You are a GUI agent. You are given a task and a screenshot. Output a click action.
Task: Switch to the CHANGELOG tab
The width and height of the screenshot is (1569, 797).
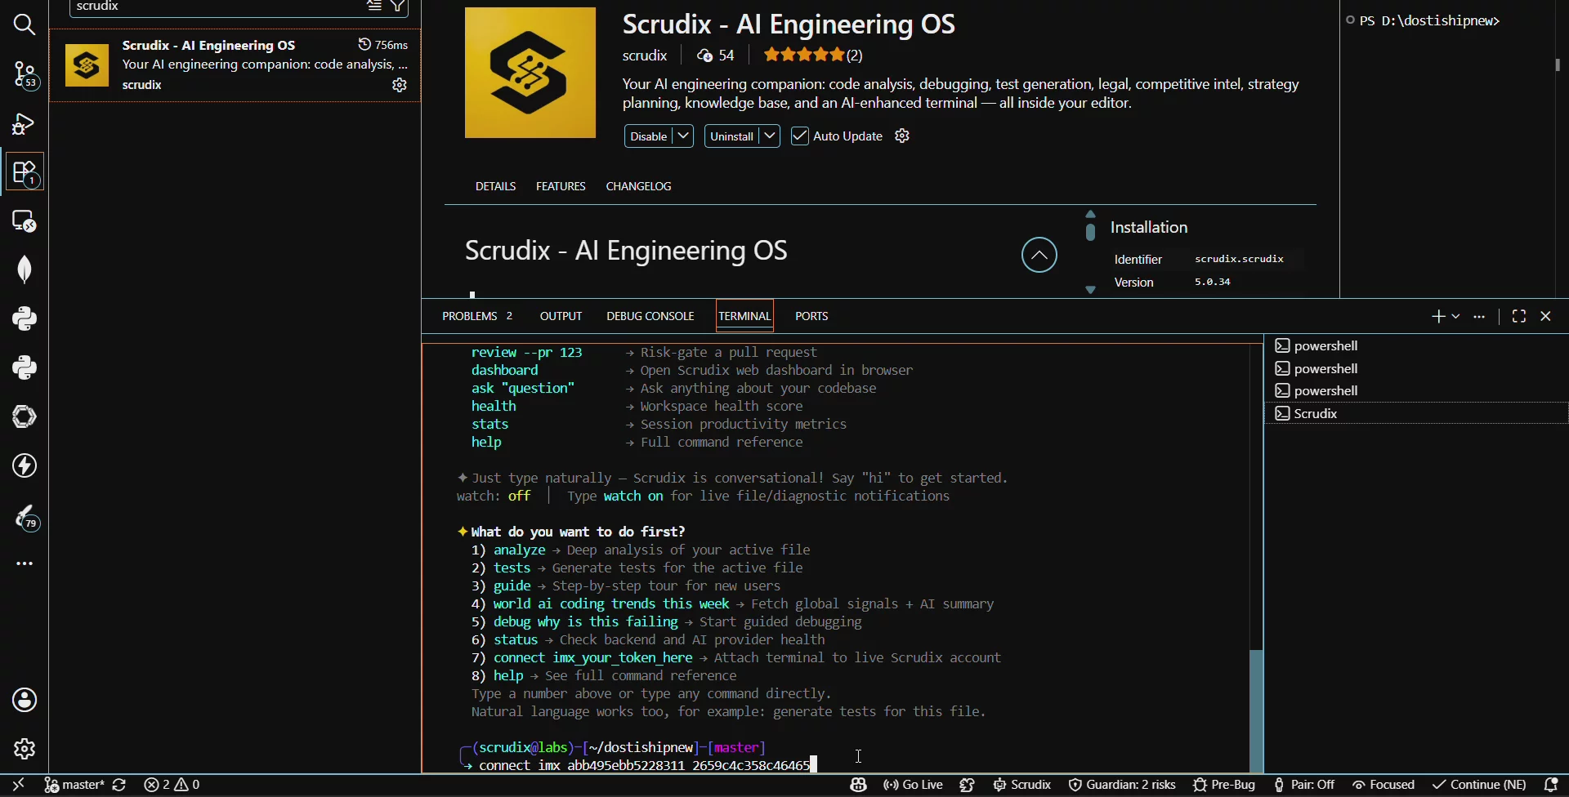639,186
